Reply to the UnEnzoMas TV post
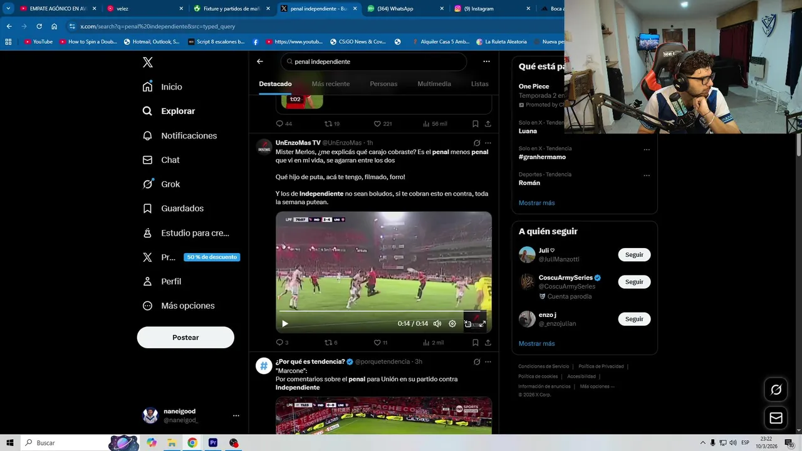 (x=283, y=343)
